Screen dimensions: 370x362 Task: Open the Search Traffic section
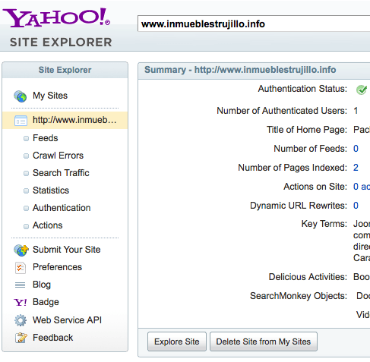(x=61, y=173)
